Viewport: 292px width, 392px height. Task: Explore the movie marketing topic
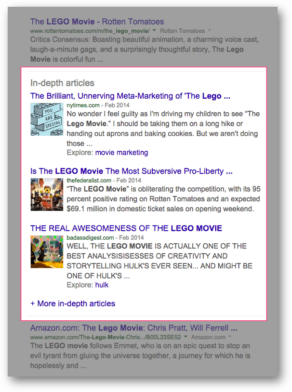[x=121, y=153]
